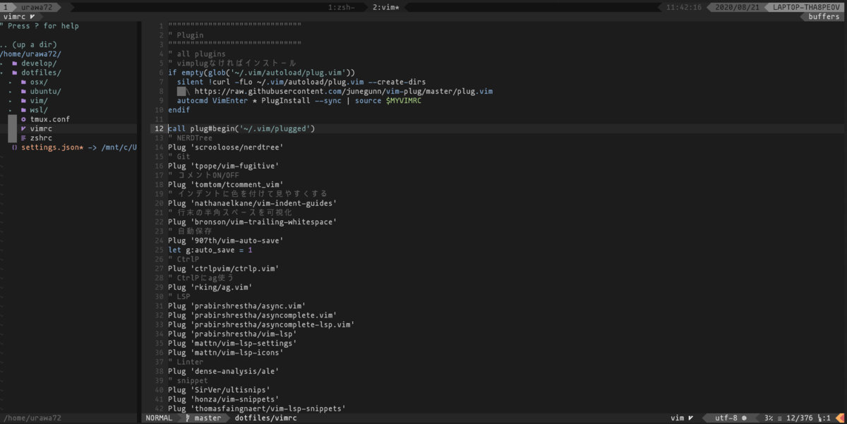Click the endif keyword on line 10
The image size is (847, 424).
click(179, 110)
